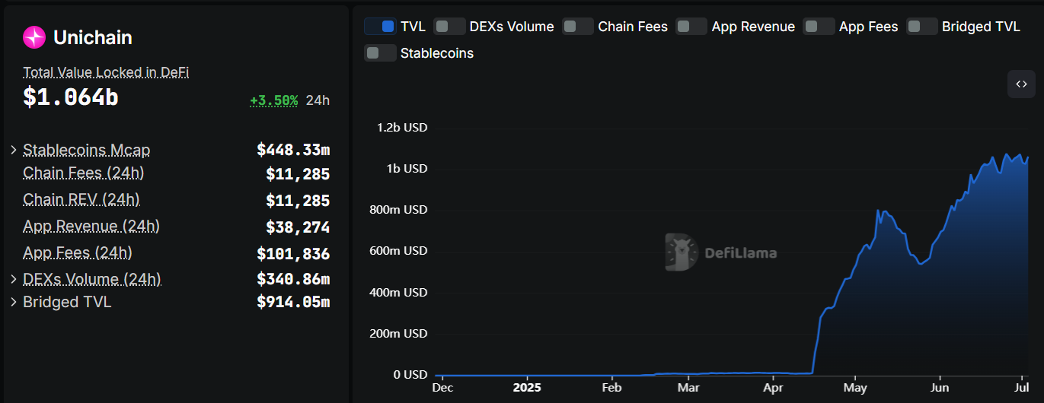Click the $1.064b total value figure
The height and width of the screenshot is (403, 1044).
click(x=71, y=97)
